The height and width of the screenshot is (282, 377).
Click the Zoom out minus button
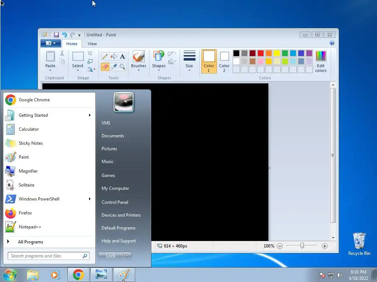click(x=280, y=246)
